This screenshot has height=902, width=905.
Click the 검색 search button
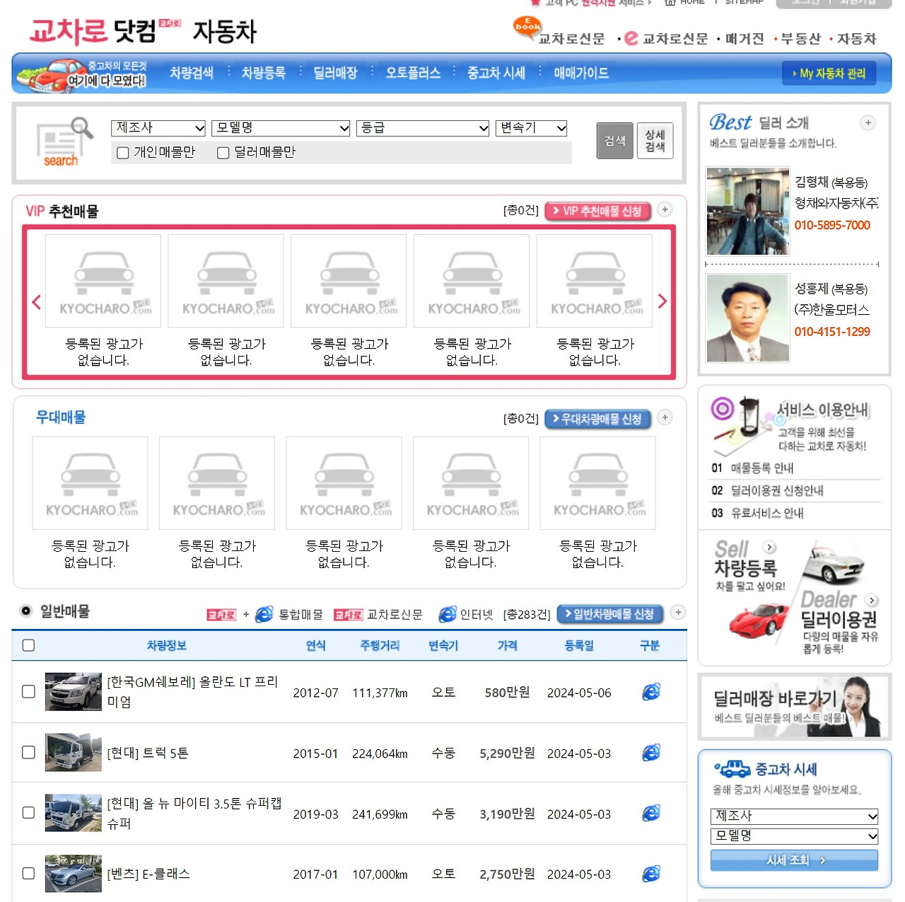point(614,141)
